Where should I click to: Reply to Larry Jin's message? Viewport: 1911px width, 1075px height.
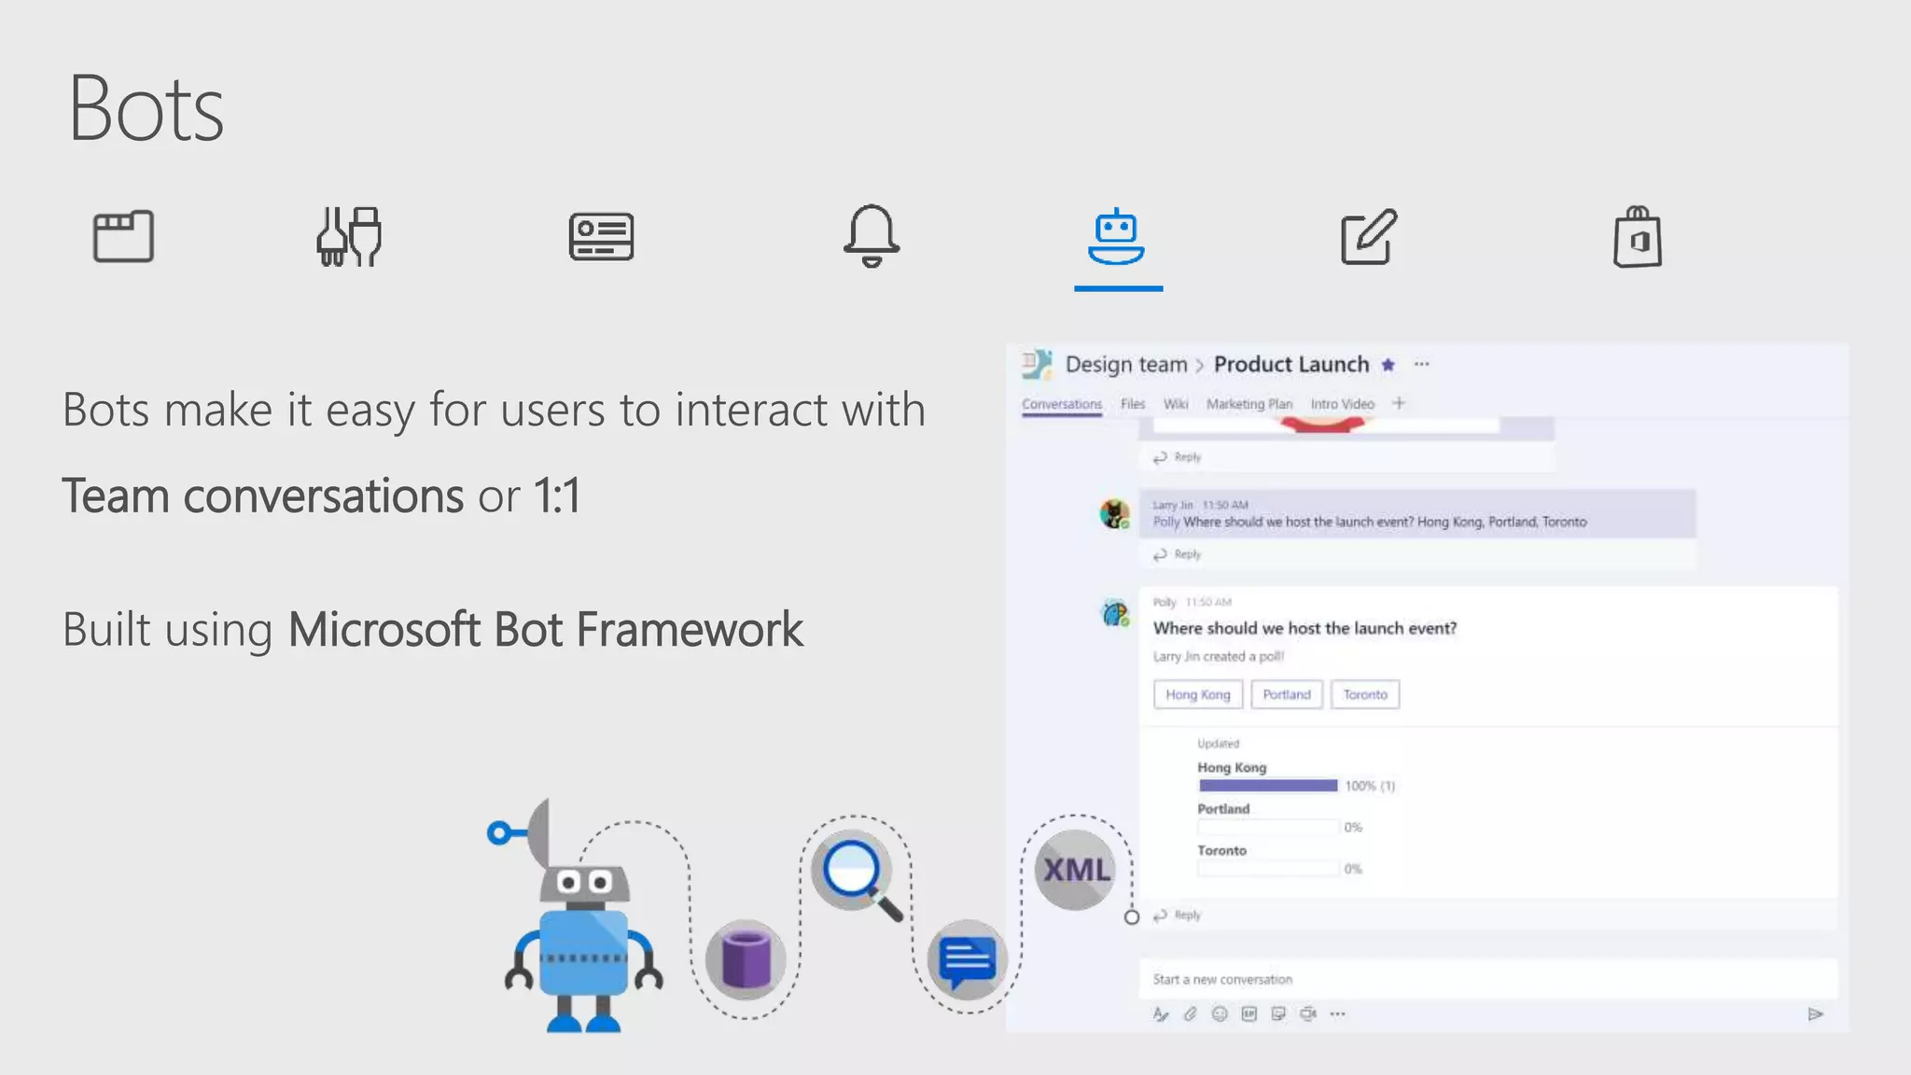coord(1177,554)
